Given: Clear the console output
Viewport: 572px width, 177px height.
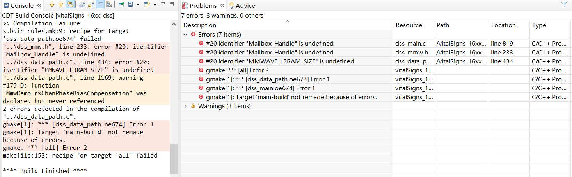Looking at the screenshot, I should [109, 5].
